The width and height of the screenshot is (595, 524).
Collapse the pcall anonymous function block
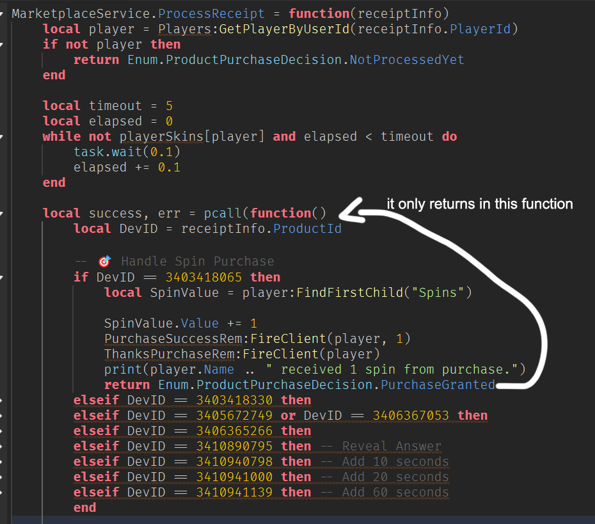coord(4,213)
